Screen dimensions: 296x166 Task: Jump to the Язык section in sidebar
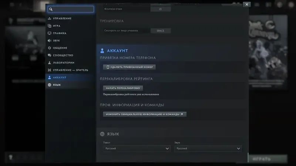(x=70, y=85)
